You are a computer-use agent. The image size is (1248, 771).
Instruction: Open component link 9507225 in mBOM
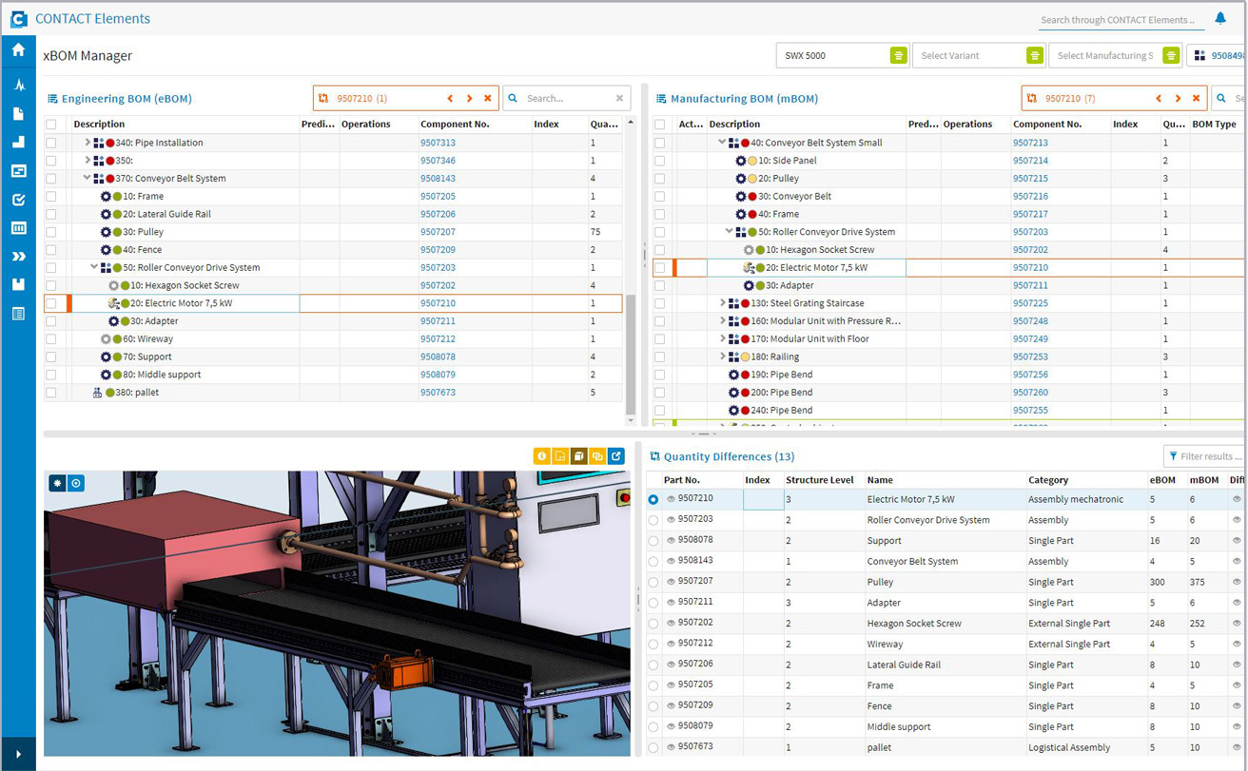pyautogui.click(x=1030, y=303)
